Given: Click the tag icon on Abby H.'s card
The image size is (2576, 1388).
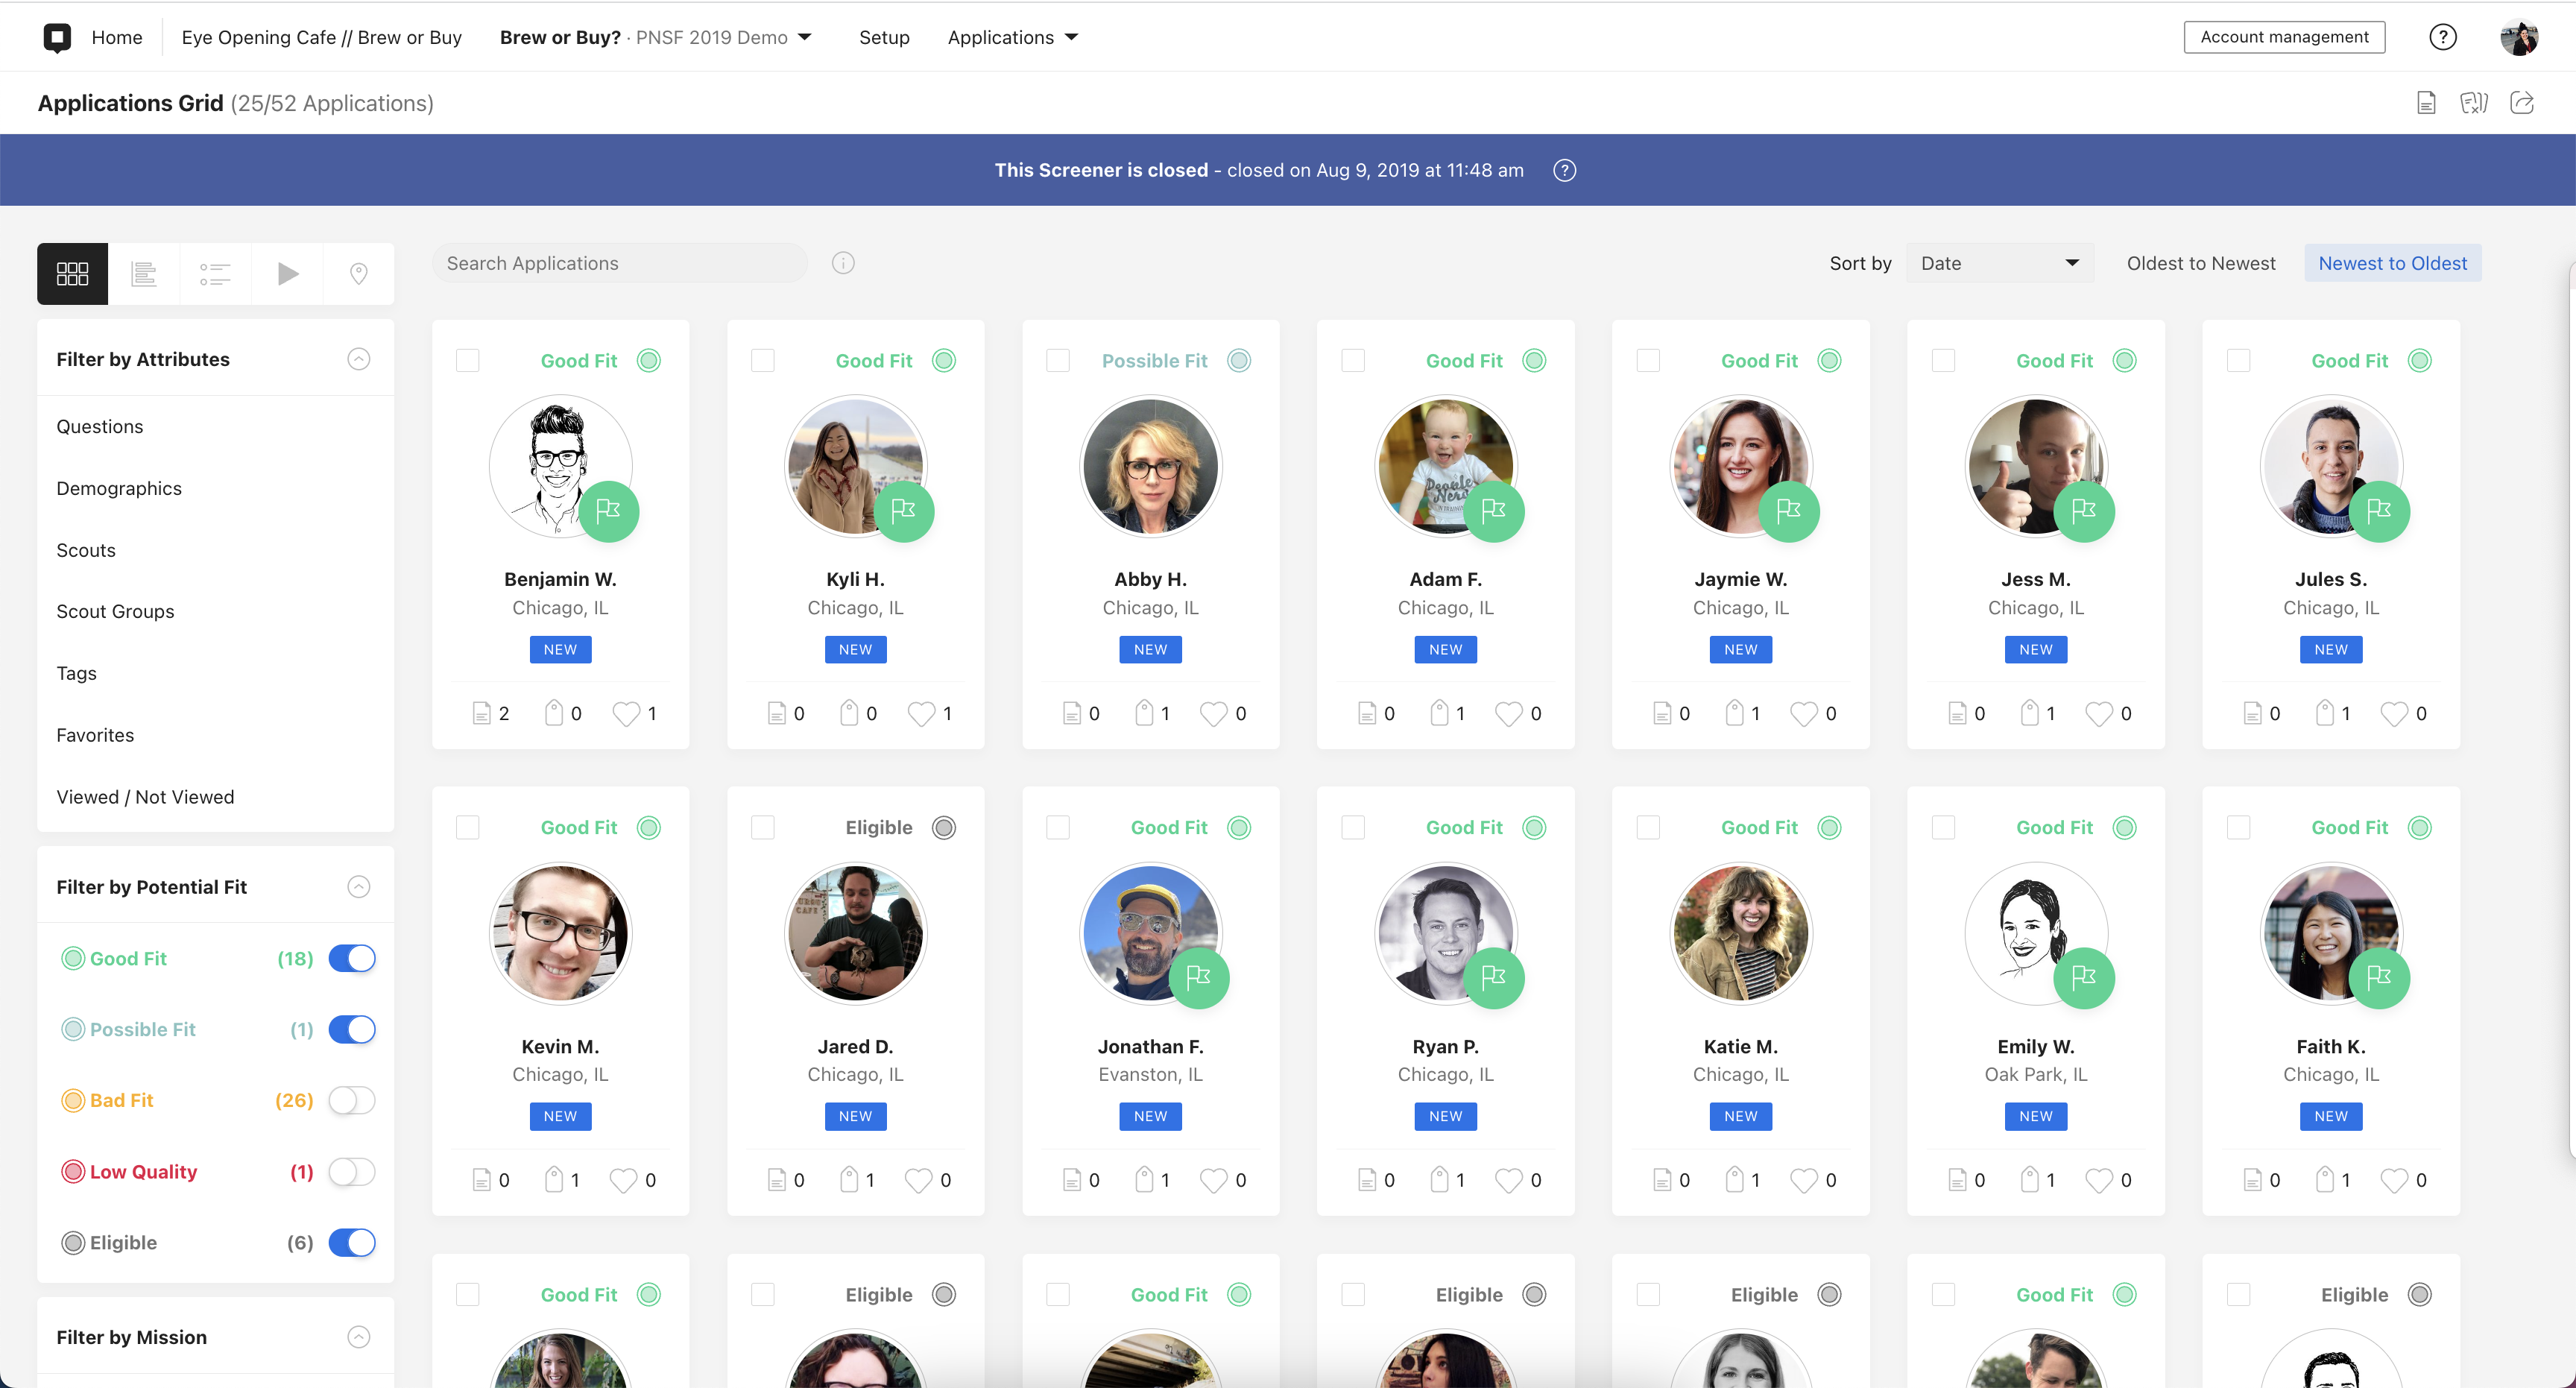Looking at the screenshot, I should coord(1146,712).
